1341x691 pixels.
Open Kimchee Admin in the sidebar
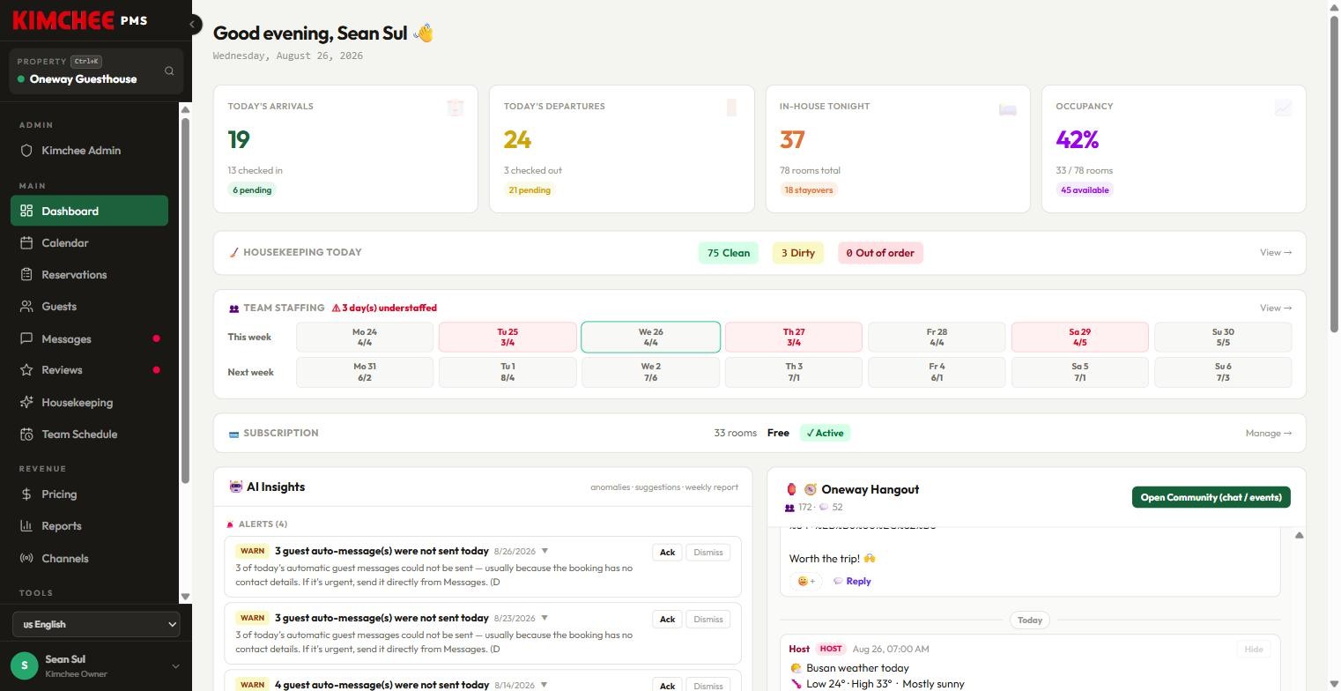pos(89,151)
